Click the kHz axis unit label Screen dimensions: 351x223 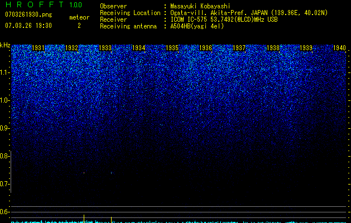(5, 45)
